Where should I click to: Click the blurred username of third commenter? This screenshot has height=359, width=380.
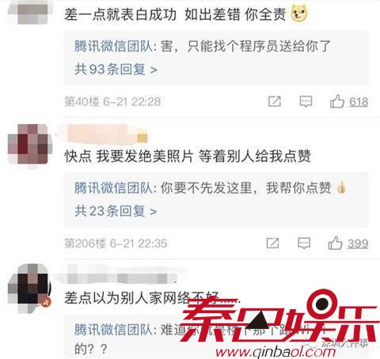point(122,275)
